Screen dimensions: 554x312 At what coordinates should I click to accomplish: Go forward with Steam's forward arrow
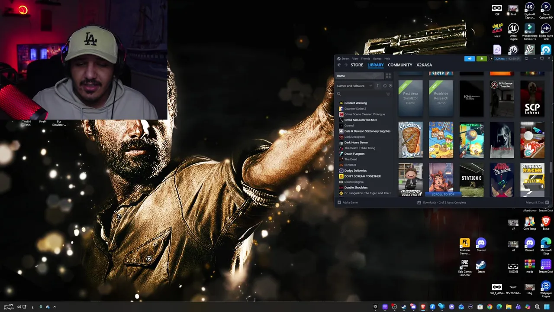[346, 65]
